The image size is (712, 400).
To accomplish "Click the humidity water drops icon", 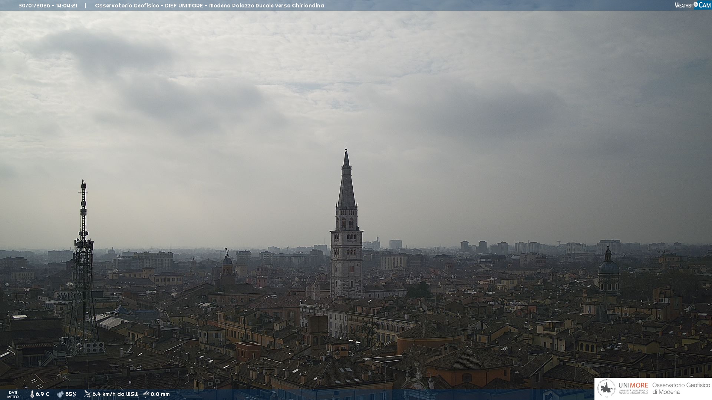I will [60, 394].
